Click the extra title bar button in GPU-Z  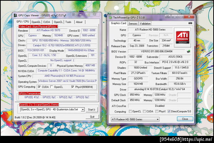tap(168, 17)
